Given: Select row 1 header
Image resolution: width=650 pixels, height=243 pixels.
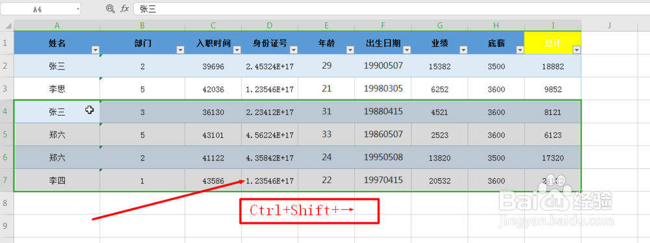Looking at the screenshot, I should [x=6, y=43].
